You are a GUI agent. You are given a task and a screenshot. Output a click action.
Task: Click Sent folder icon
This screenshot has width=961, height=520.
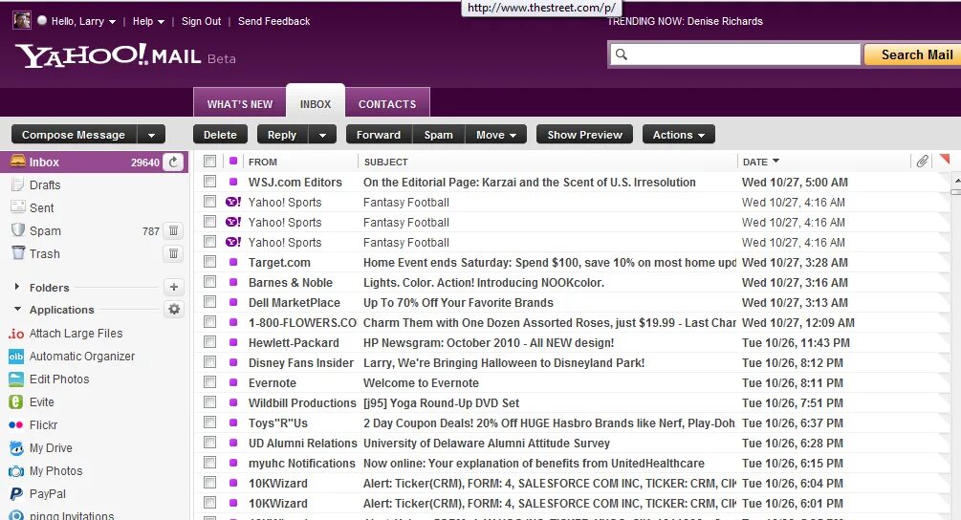click(18, 207)
